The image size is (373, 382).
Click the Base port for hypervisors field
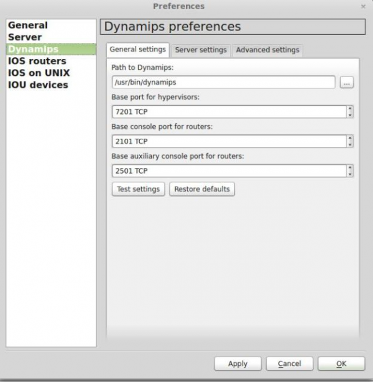pos(229,112)
